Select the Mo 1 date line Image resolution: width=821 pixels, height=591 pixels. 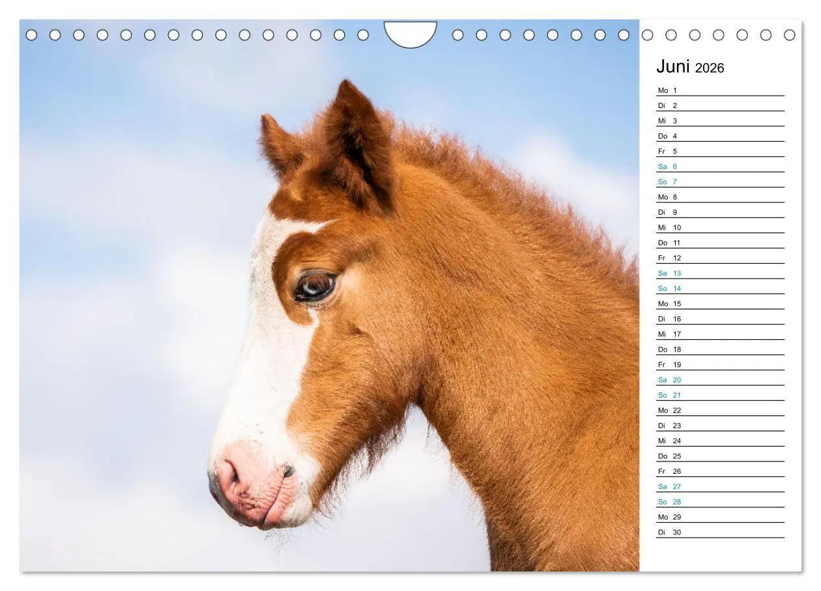[x=720, y=90]
